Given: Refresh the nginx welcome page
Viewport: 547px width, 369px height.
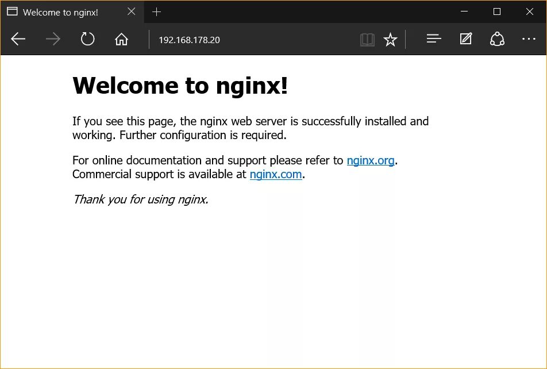Looking at the screenshot, I should [x=87, y=39].
